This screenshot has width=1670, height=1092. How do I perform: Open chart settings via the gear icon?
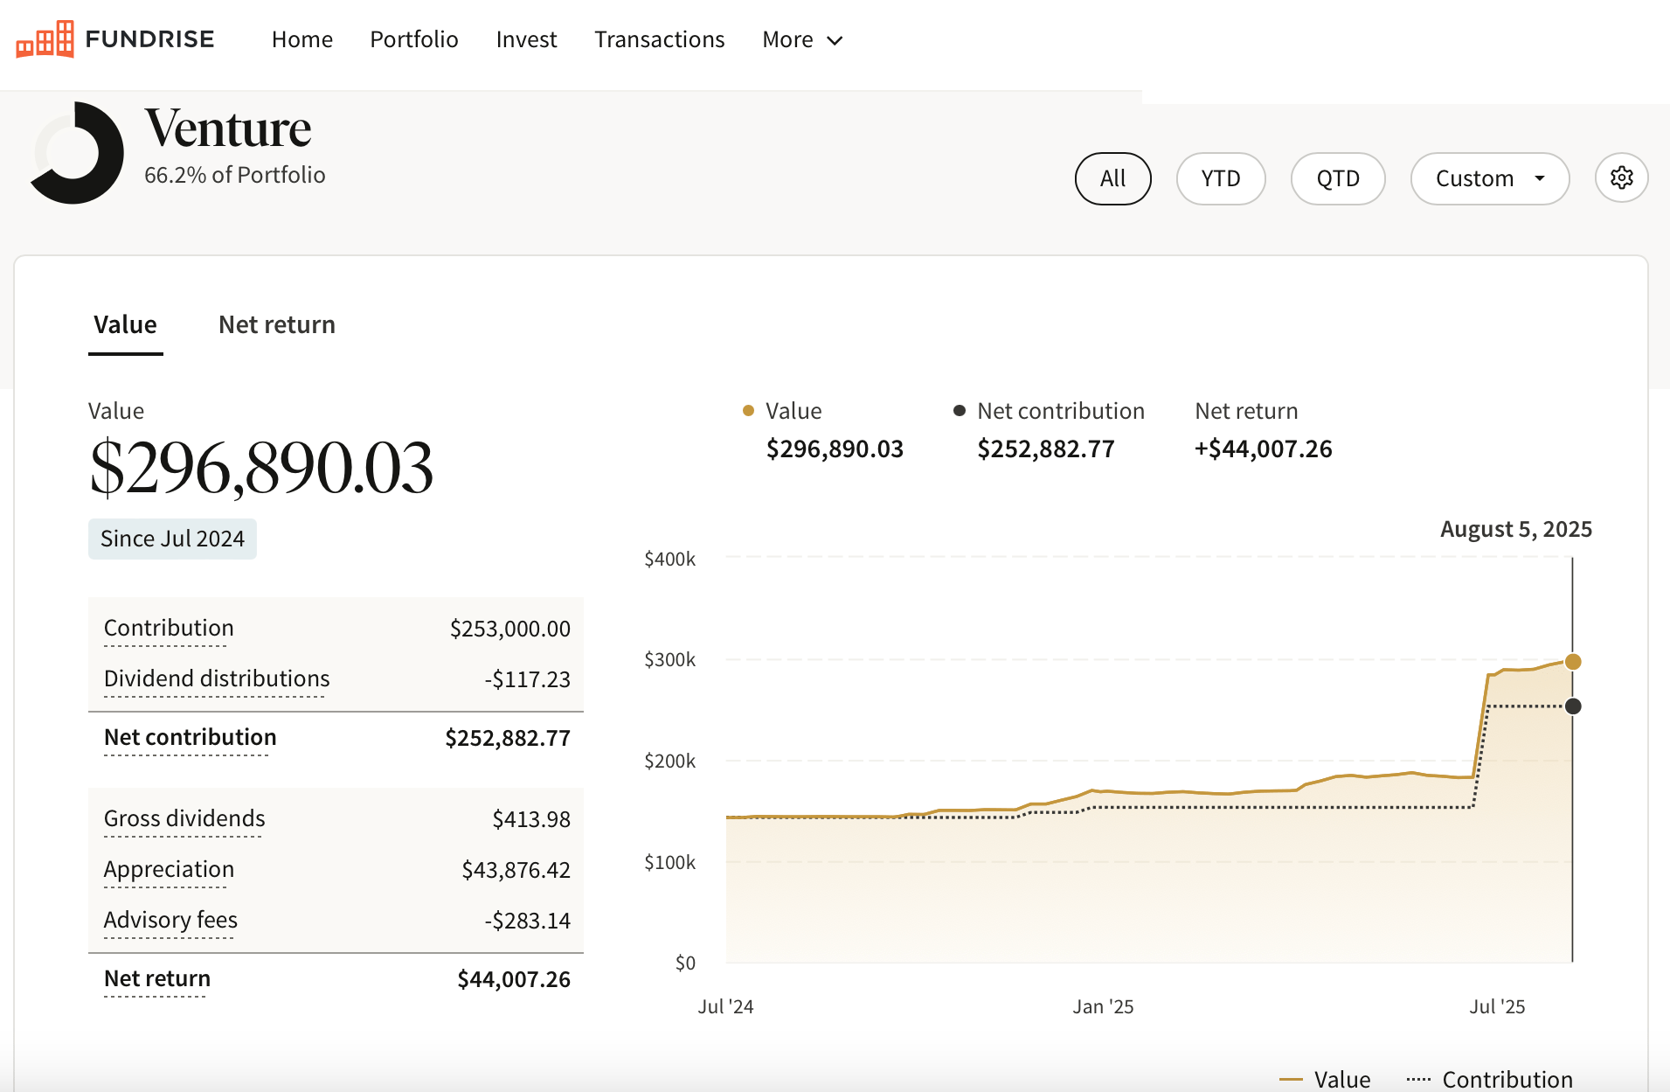[x=1622, y=177]
